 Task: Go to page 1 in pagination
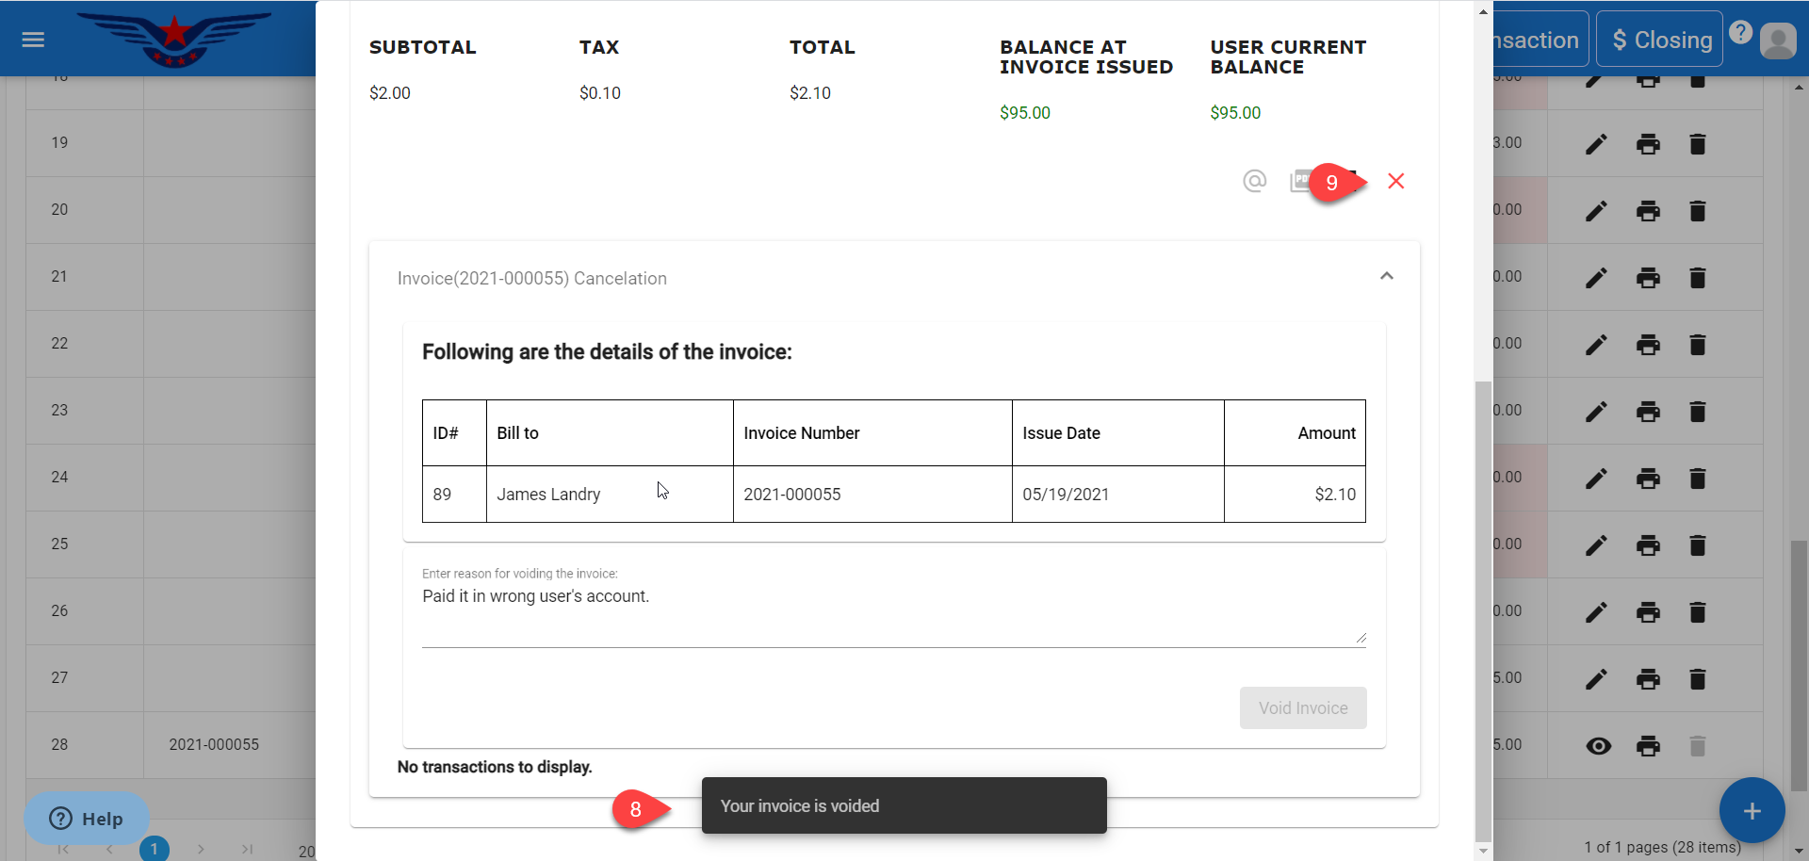point(155,849)
